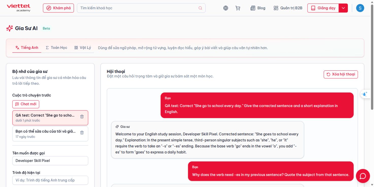Click the first user message "QA test: Correct"
Image resolution: width=374 pixels, height=187 pixels.
pos(257,105)
